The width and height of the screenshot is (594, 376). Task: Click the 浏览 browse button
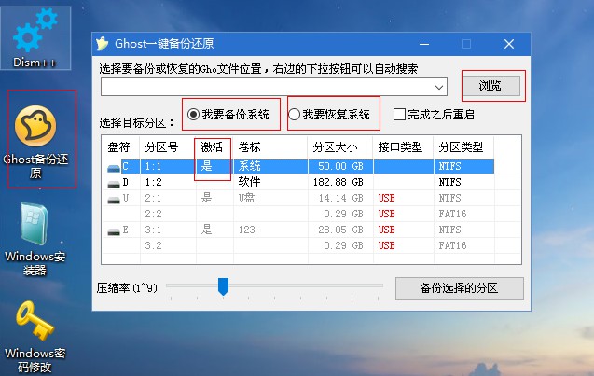coord(490,86)
